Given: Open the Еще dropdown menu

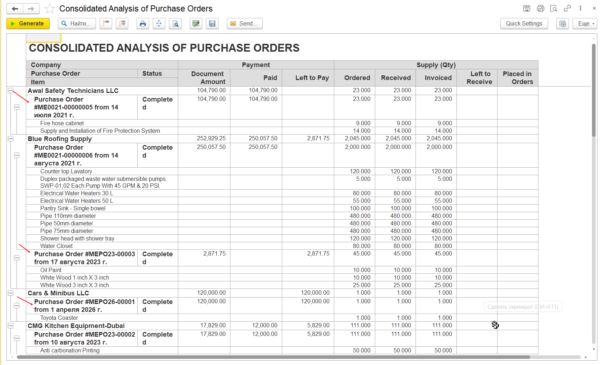Looking at the screenshot, I should pyautogui.click(x=585, y=24).
